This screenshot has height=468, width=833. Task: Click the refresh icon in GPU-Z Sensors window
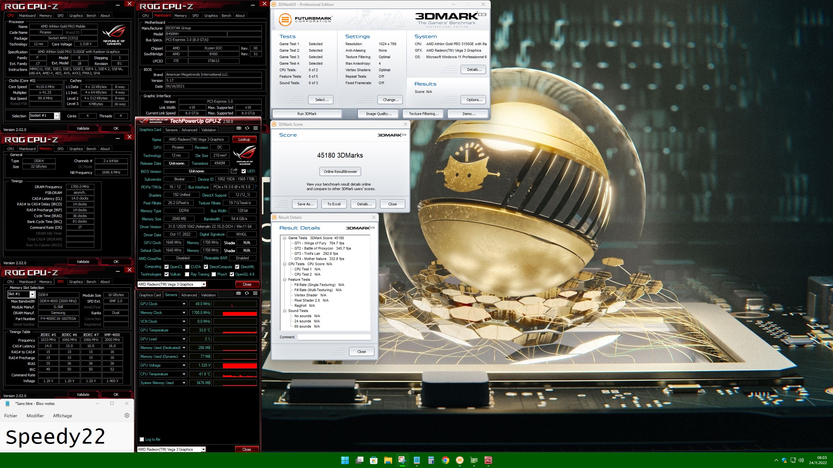click(x=247, y=293)
